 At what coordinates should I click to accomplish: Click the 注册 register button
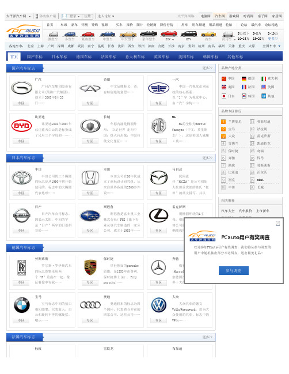(88, 16)
